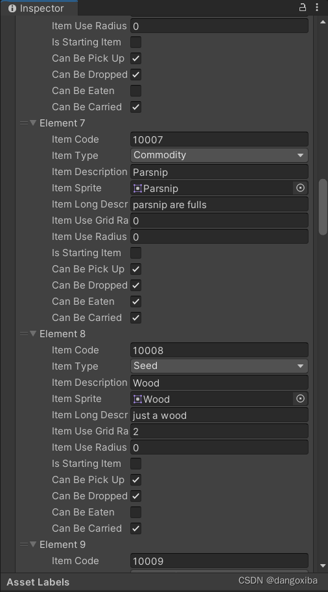Collapse Element 8 foldout triangle

tap(33, 333)
